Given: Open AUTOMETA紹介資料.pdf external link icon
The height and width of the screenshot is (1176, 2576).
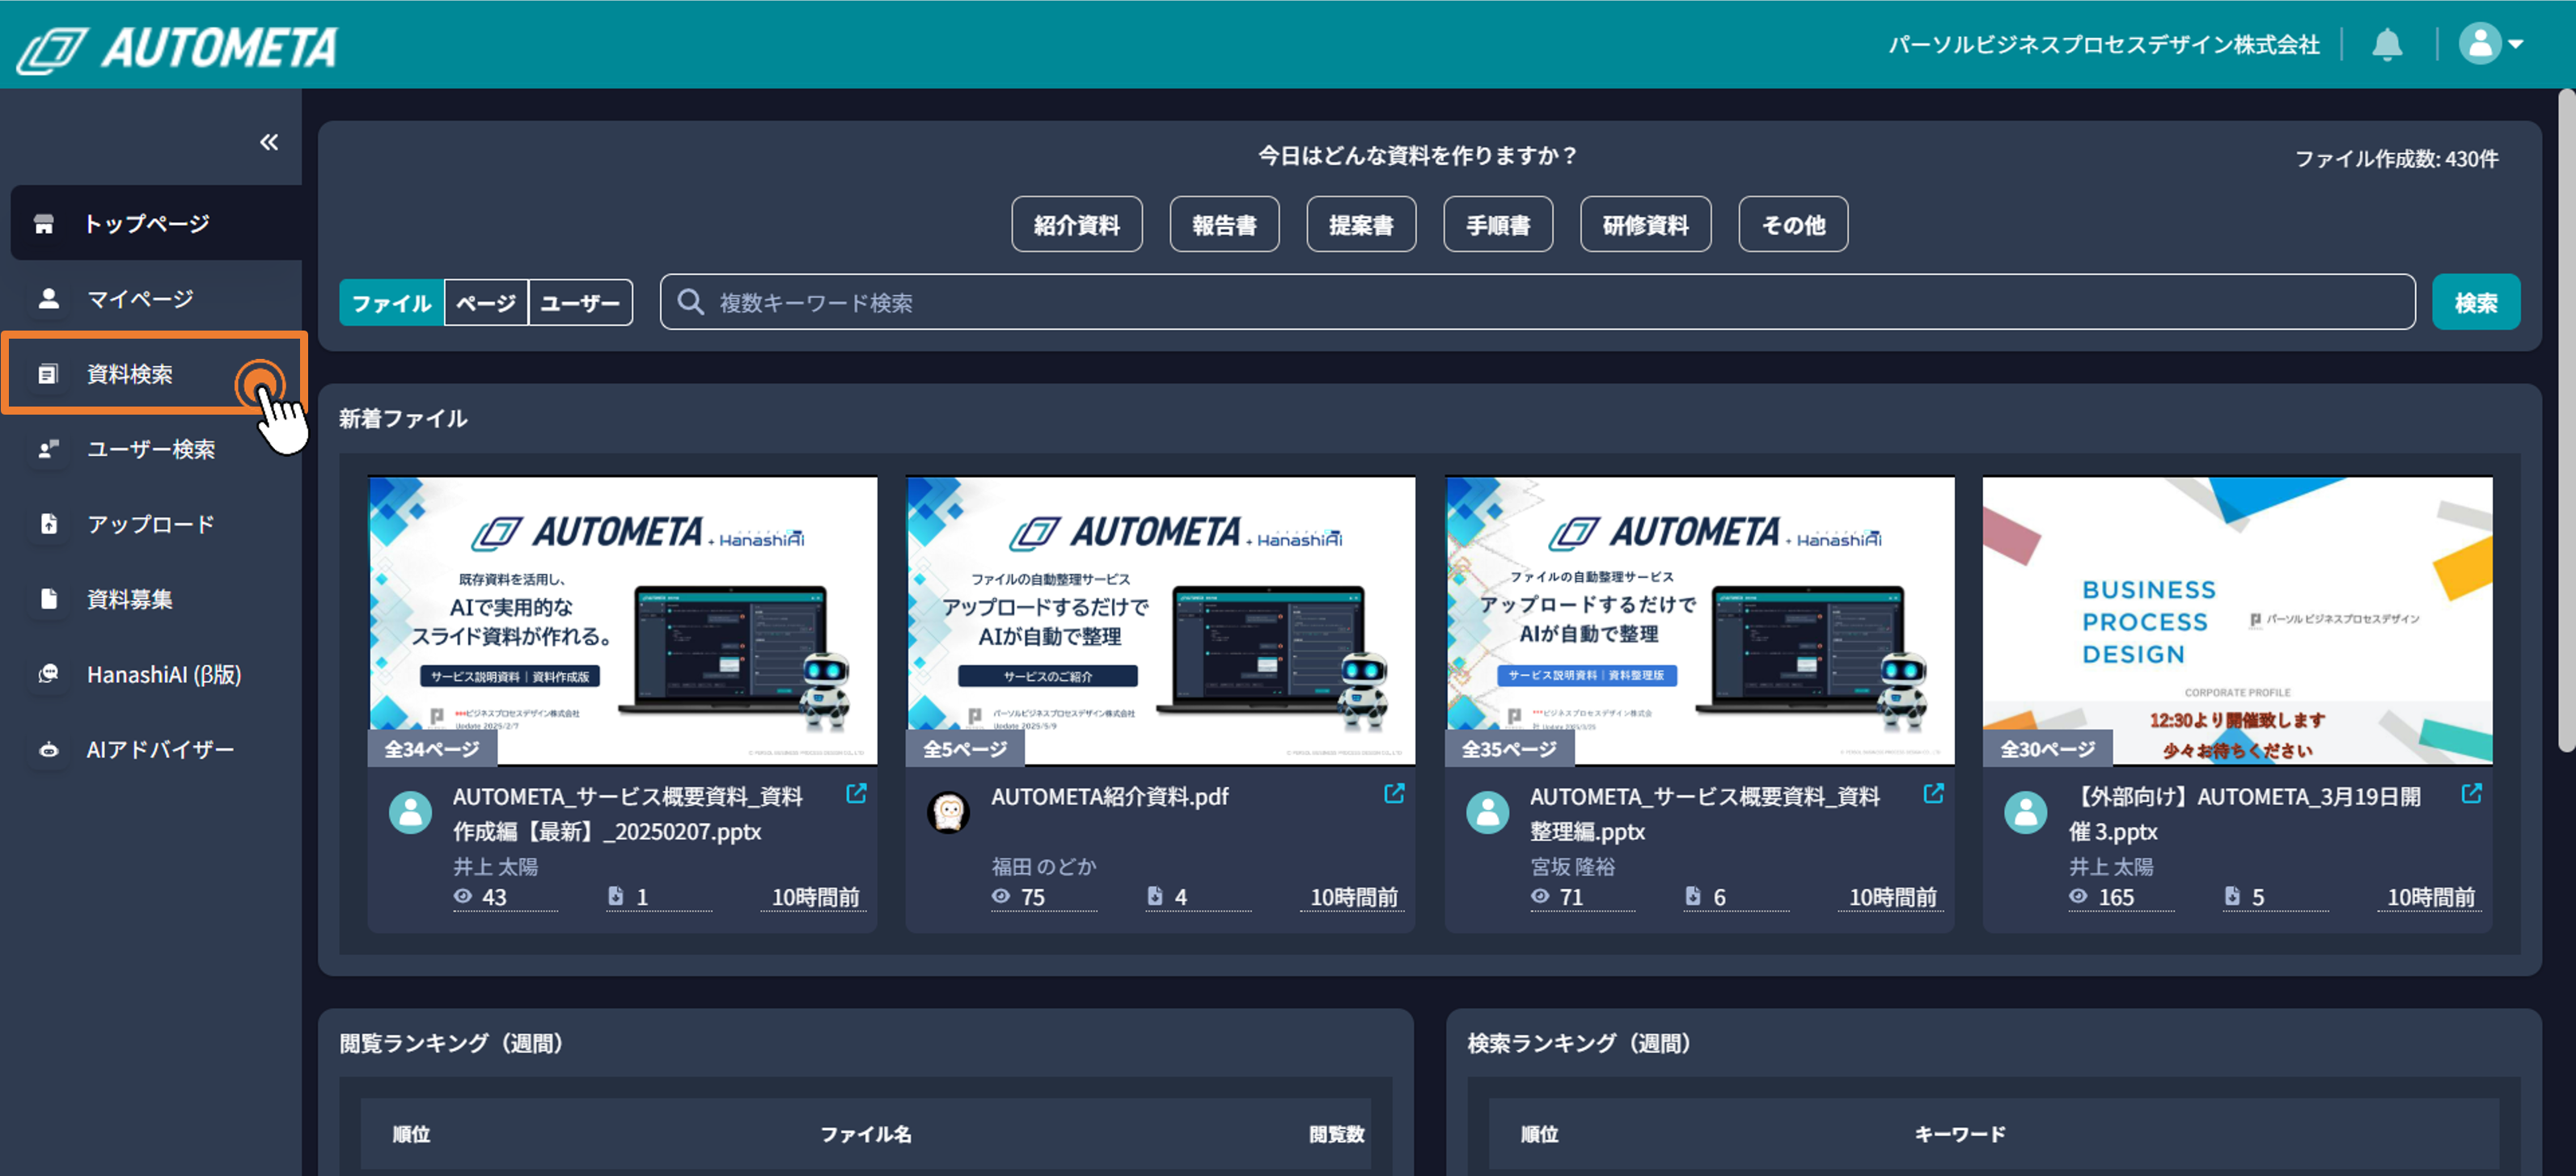Looking at the screenshot, I should [x=1394, y=794].
